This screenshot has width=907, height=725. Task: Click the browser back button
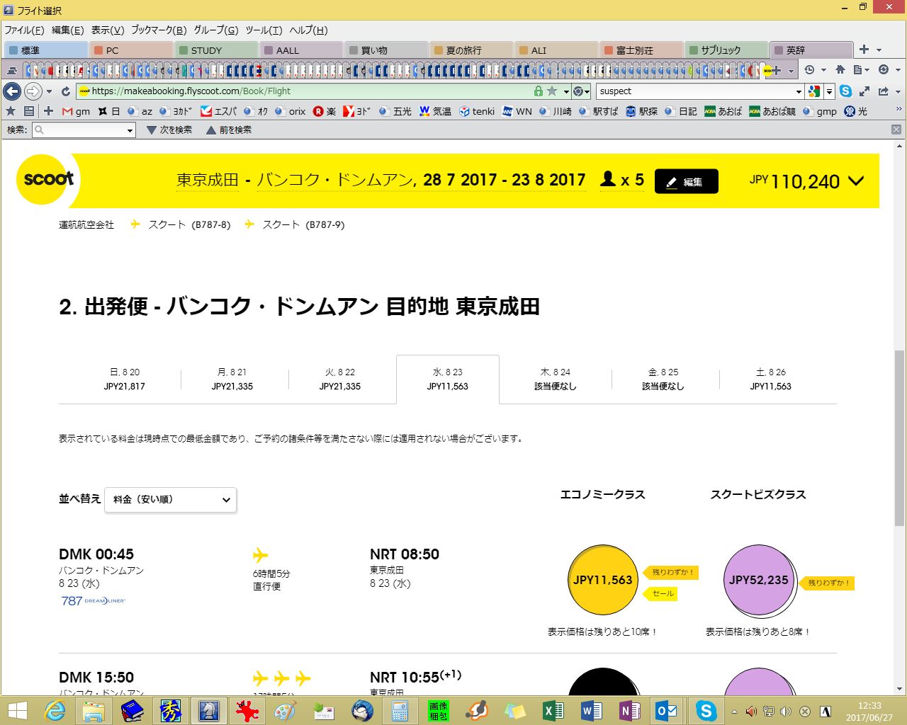(12, 91)
